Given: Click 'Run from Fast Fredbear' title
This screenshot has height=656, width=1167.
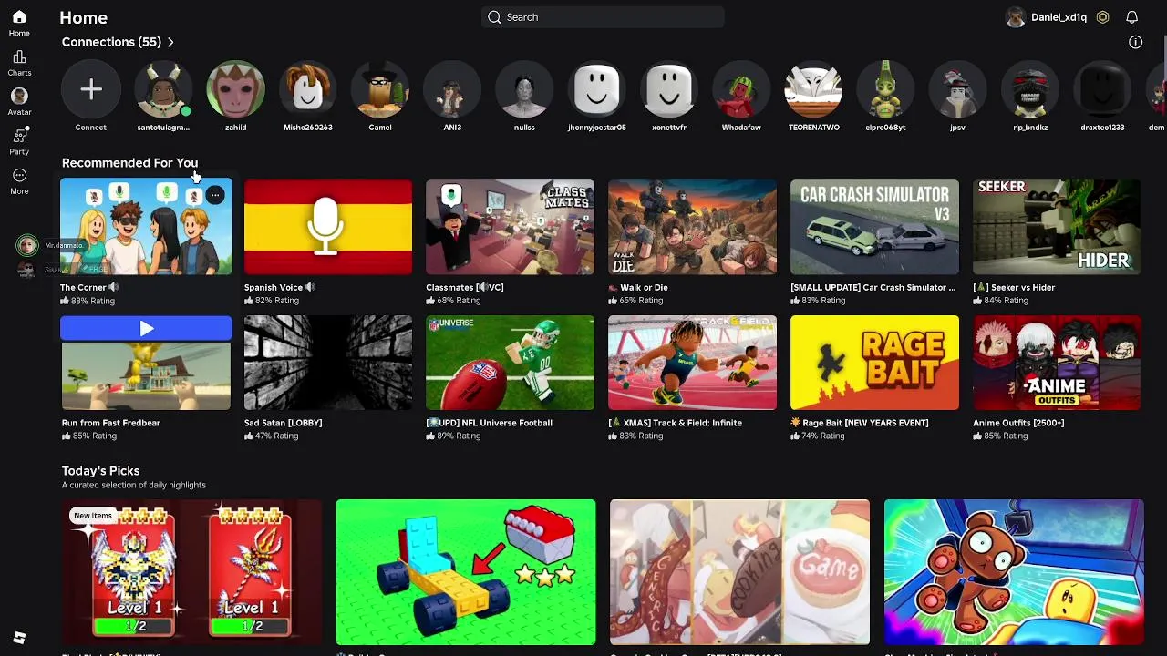Looking at the screenshot, I should point(110,423).
